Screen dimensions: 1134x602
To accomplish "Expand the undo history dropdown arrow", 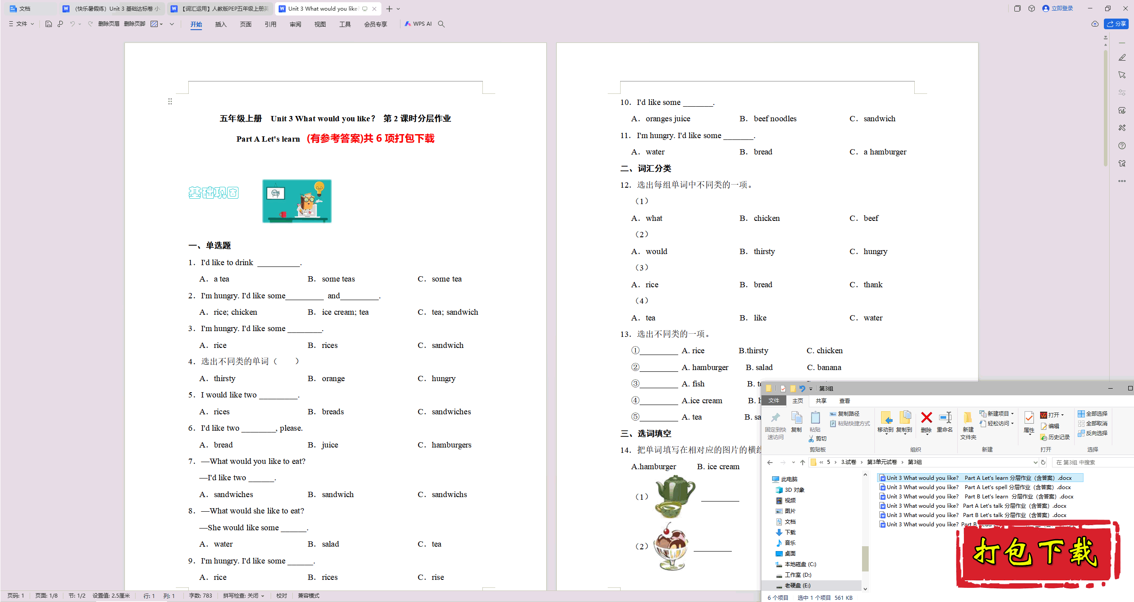I will (80, 24).
